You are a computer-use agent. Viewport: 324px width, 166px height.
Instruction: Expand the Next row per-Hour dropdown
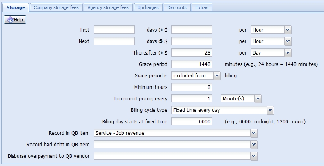pyautogui.click(x=287, y=41)
